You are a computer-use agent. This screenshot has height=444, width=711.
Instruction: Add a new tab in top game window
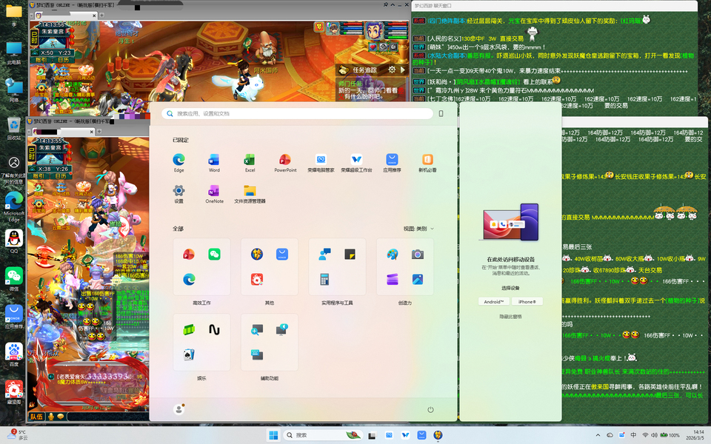click(101, 16)
